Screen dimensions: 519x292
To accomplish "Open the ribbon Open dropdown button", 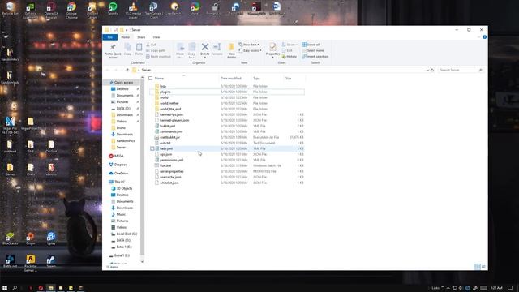I will tap(290, 45).
